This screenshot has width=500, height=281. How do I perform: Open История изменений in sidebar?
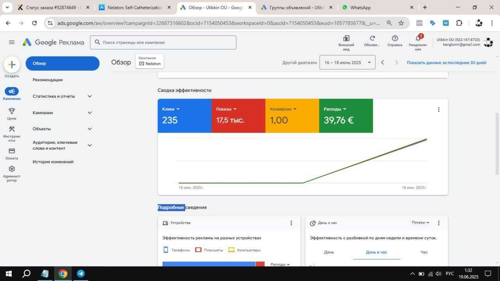53,162
